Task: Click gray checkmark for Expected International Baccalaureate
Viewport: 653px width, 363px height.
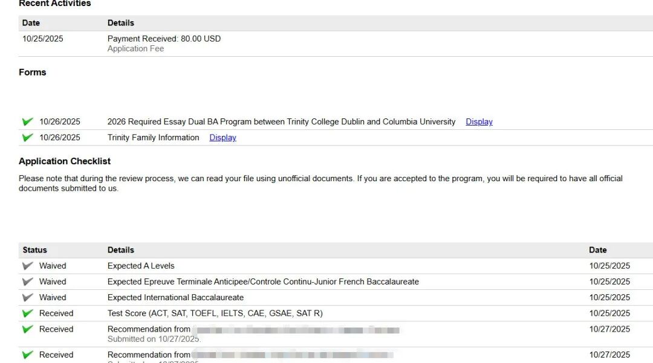Action: (x=27, y=297)
